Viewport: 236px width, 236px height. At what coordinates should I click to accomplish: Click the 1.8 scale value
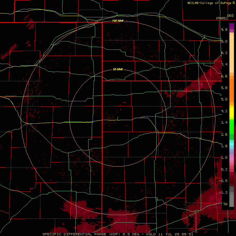point(224,146)
